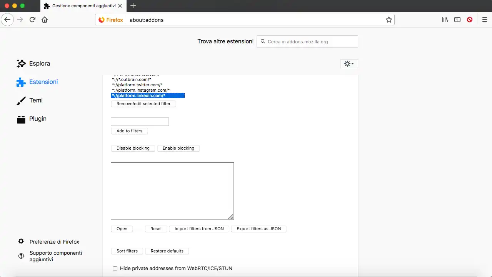Click the Sort filters button
Viewport: 492px width, 277px height.
[x=127, y=251]
